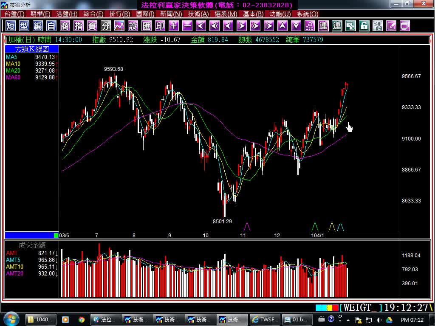Image resolution: width=435 pixels, height=326 pixels.
Task: Click the 104/1 date axis label
Action: click(317, 235)
